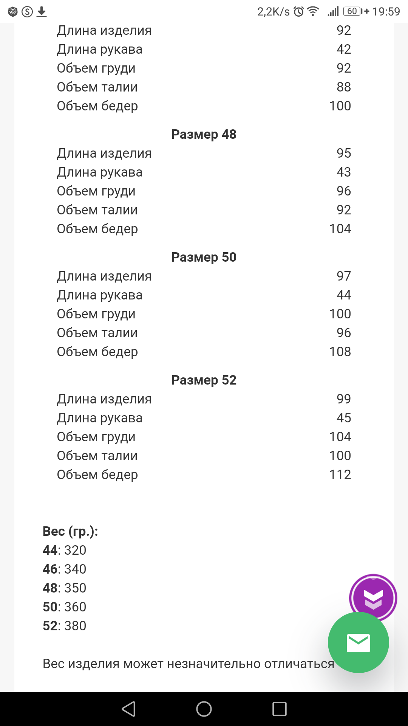408x726 pixels.
Task: Tap the "Размер 48" heading
Action: 204,134
